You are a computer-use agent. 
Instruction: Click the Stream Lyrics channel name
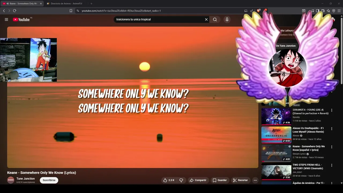coord(299,154)
